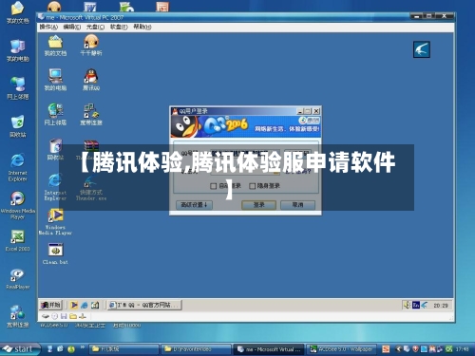The width and height of the screenshot is (475, 356).
Task: Select Windows Media Player icon inside Virtual PC
Action: [x=56, y=215]
